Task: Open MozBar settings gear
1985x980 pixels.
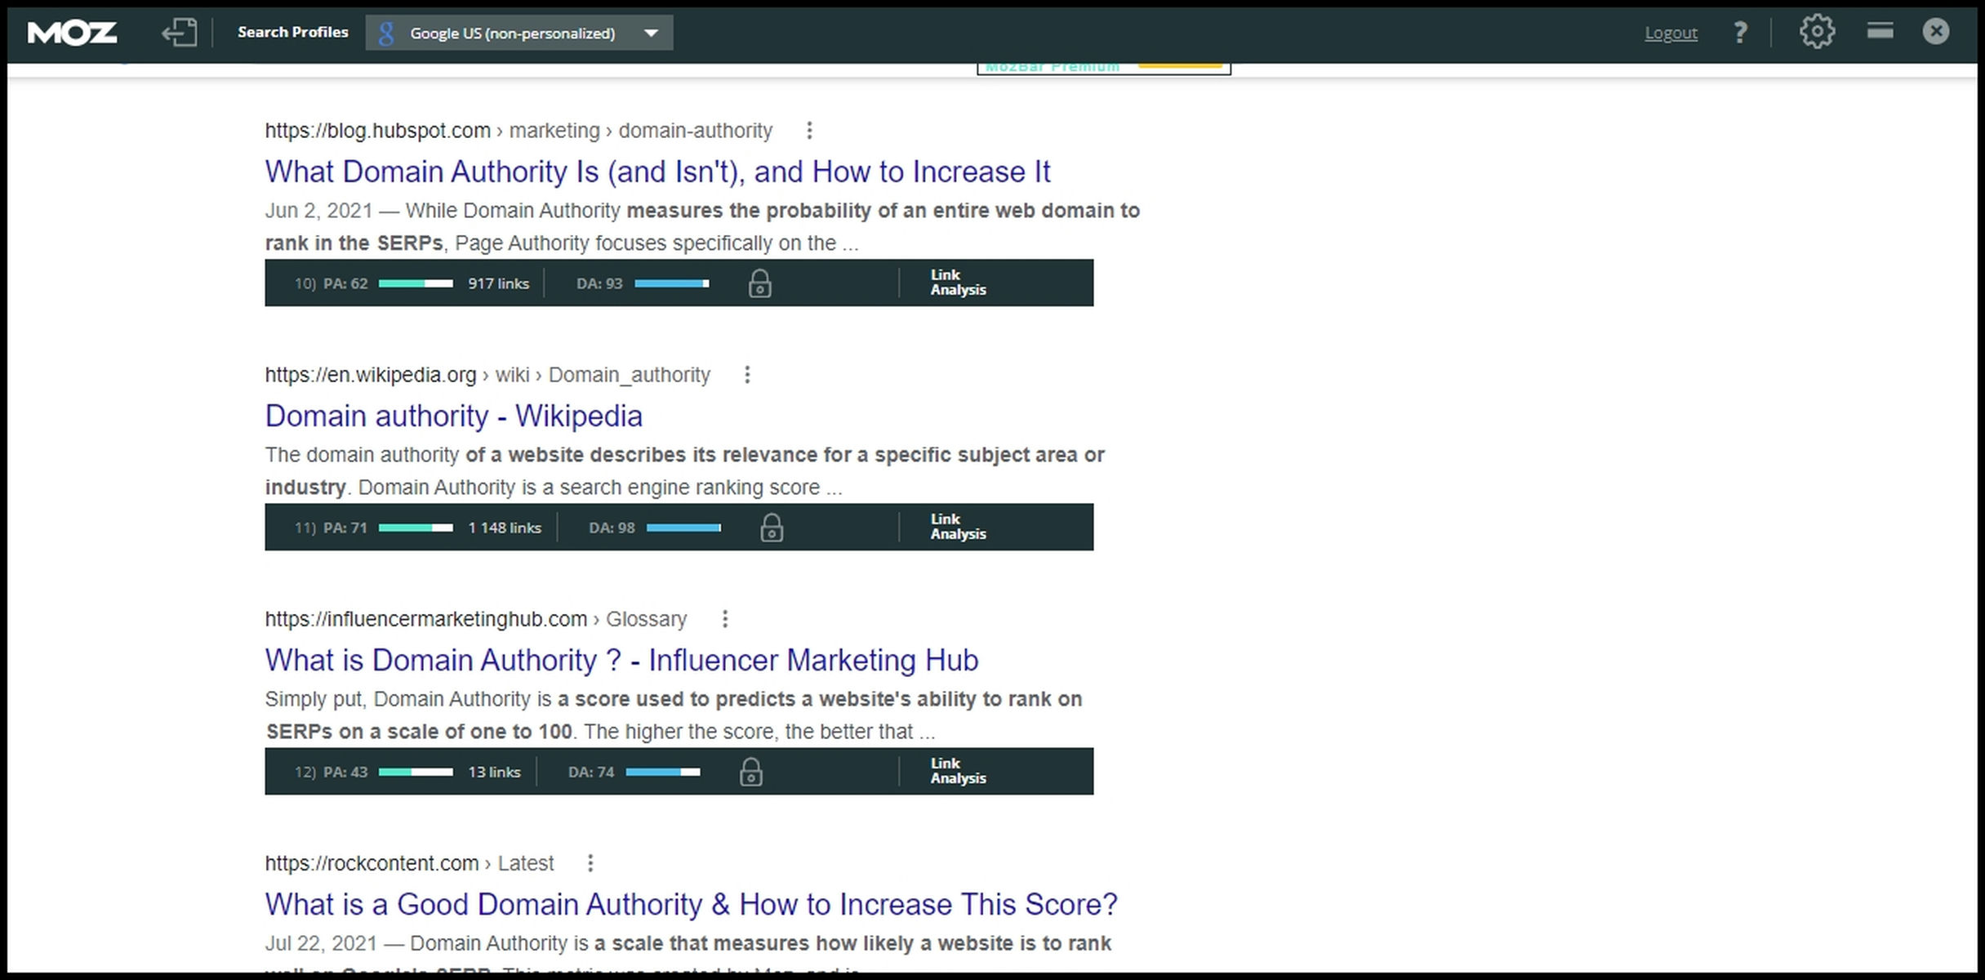Action: point(1817,32)
